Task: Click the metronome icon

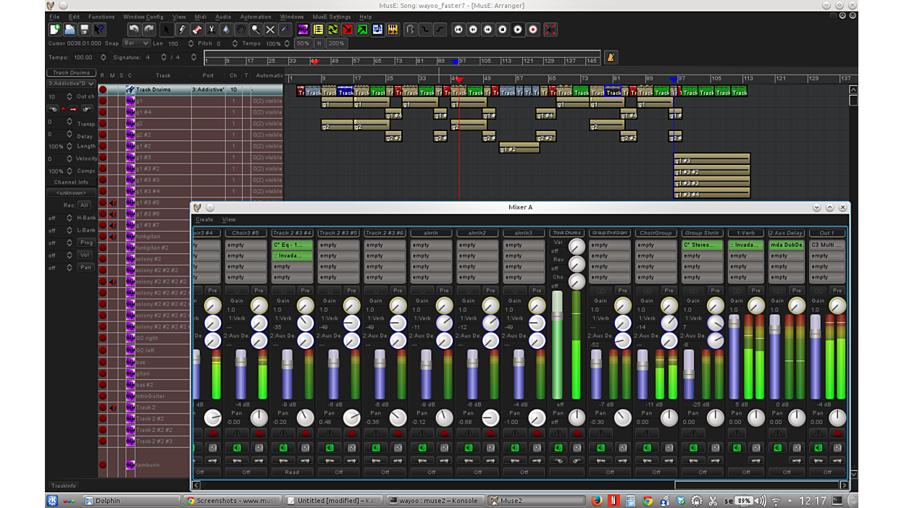Action: click(611, 57)
